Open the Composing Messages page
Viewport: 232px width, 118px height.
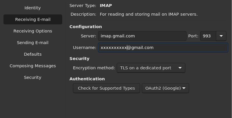[33, 66]
